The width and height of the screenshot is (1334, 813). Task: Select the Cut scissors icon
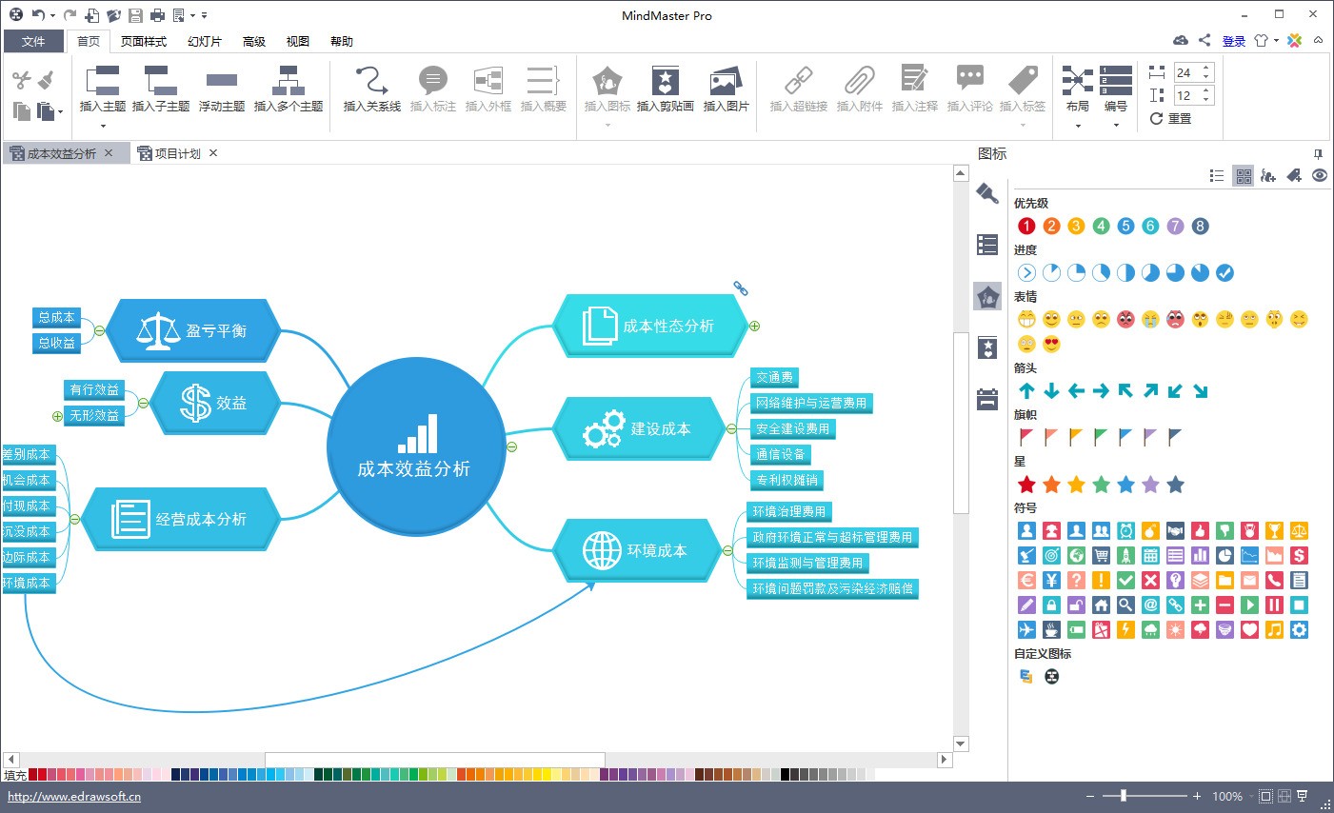point(21,81)
